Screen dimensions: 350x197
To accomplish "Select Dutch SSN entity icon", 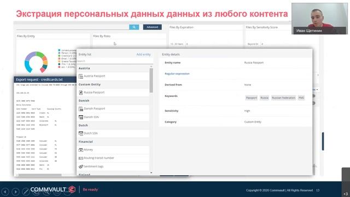I will tap(81, 134).
